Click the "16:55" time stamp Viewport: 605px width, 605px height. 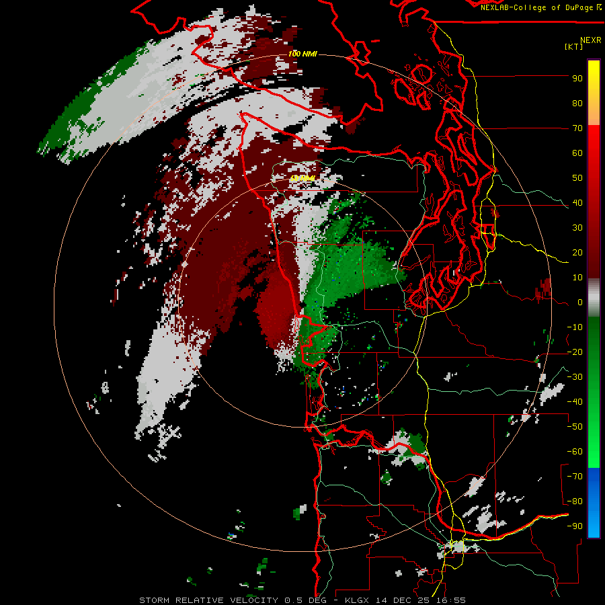452,600
